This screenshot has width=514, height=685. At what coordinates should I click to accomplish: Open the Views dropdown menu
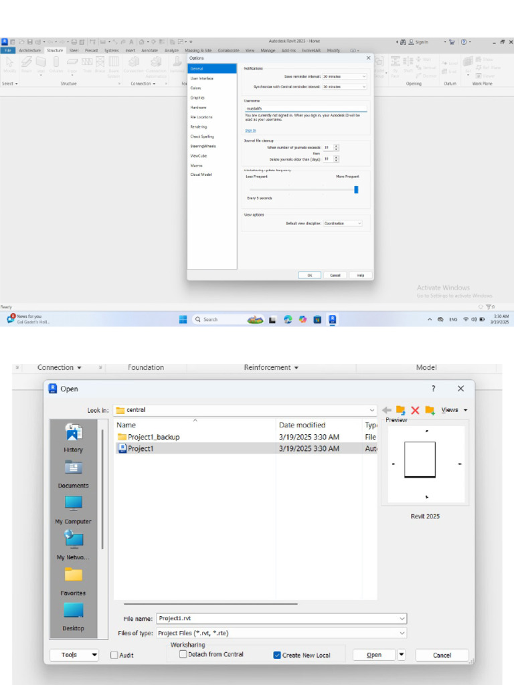[454, 410]
